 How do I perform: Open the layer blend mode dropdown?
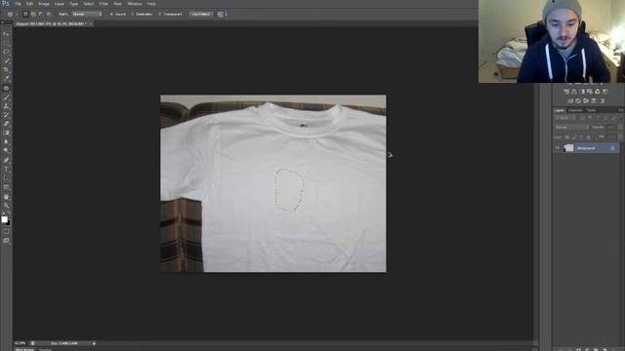572,128
